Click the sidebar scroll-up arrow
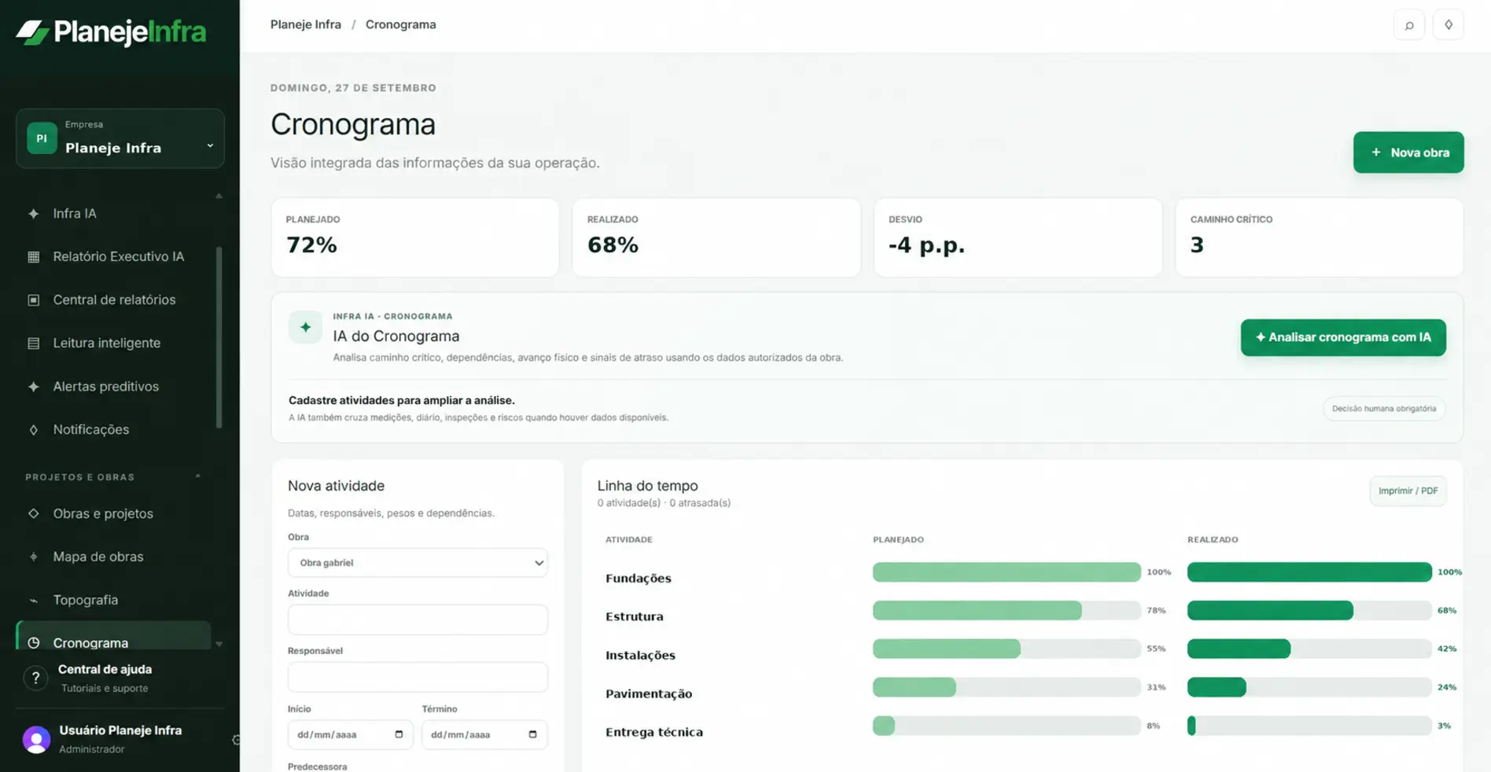 coord(219,196)
